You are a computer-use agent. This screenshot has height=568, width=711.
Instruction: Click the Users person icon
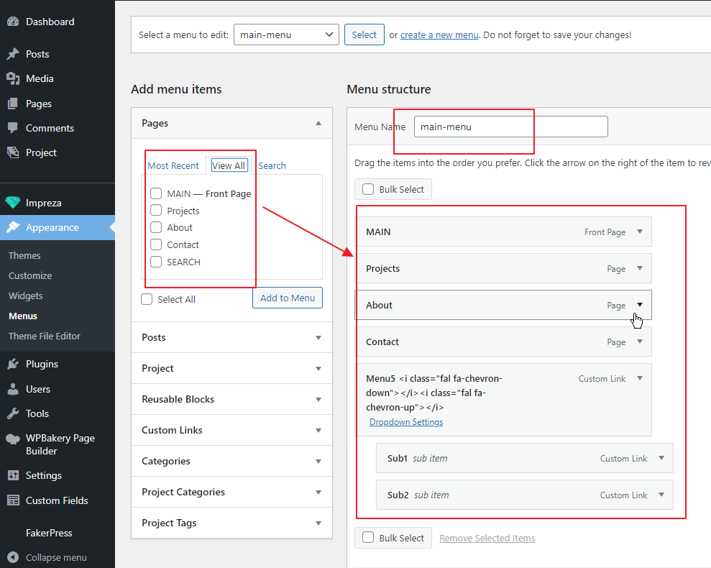point(13,389)
